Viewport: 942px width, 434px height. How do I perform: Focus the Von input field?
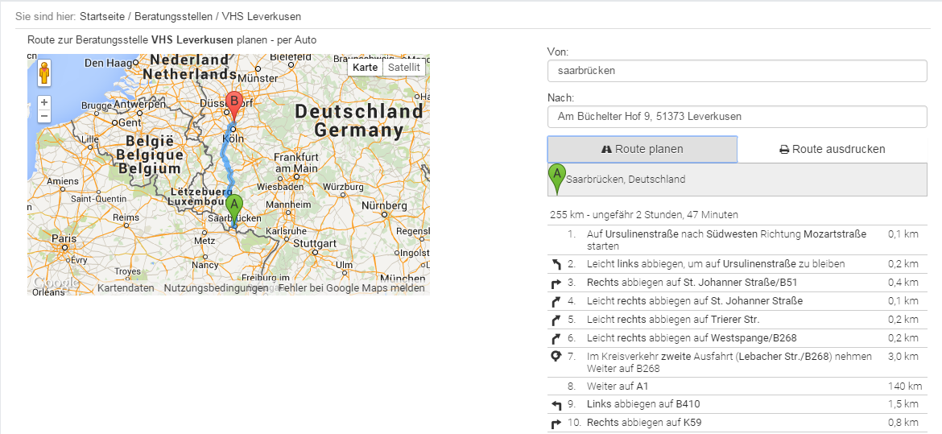point(737,71)
